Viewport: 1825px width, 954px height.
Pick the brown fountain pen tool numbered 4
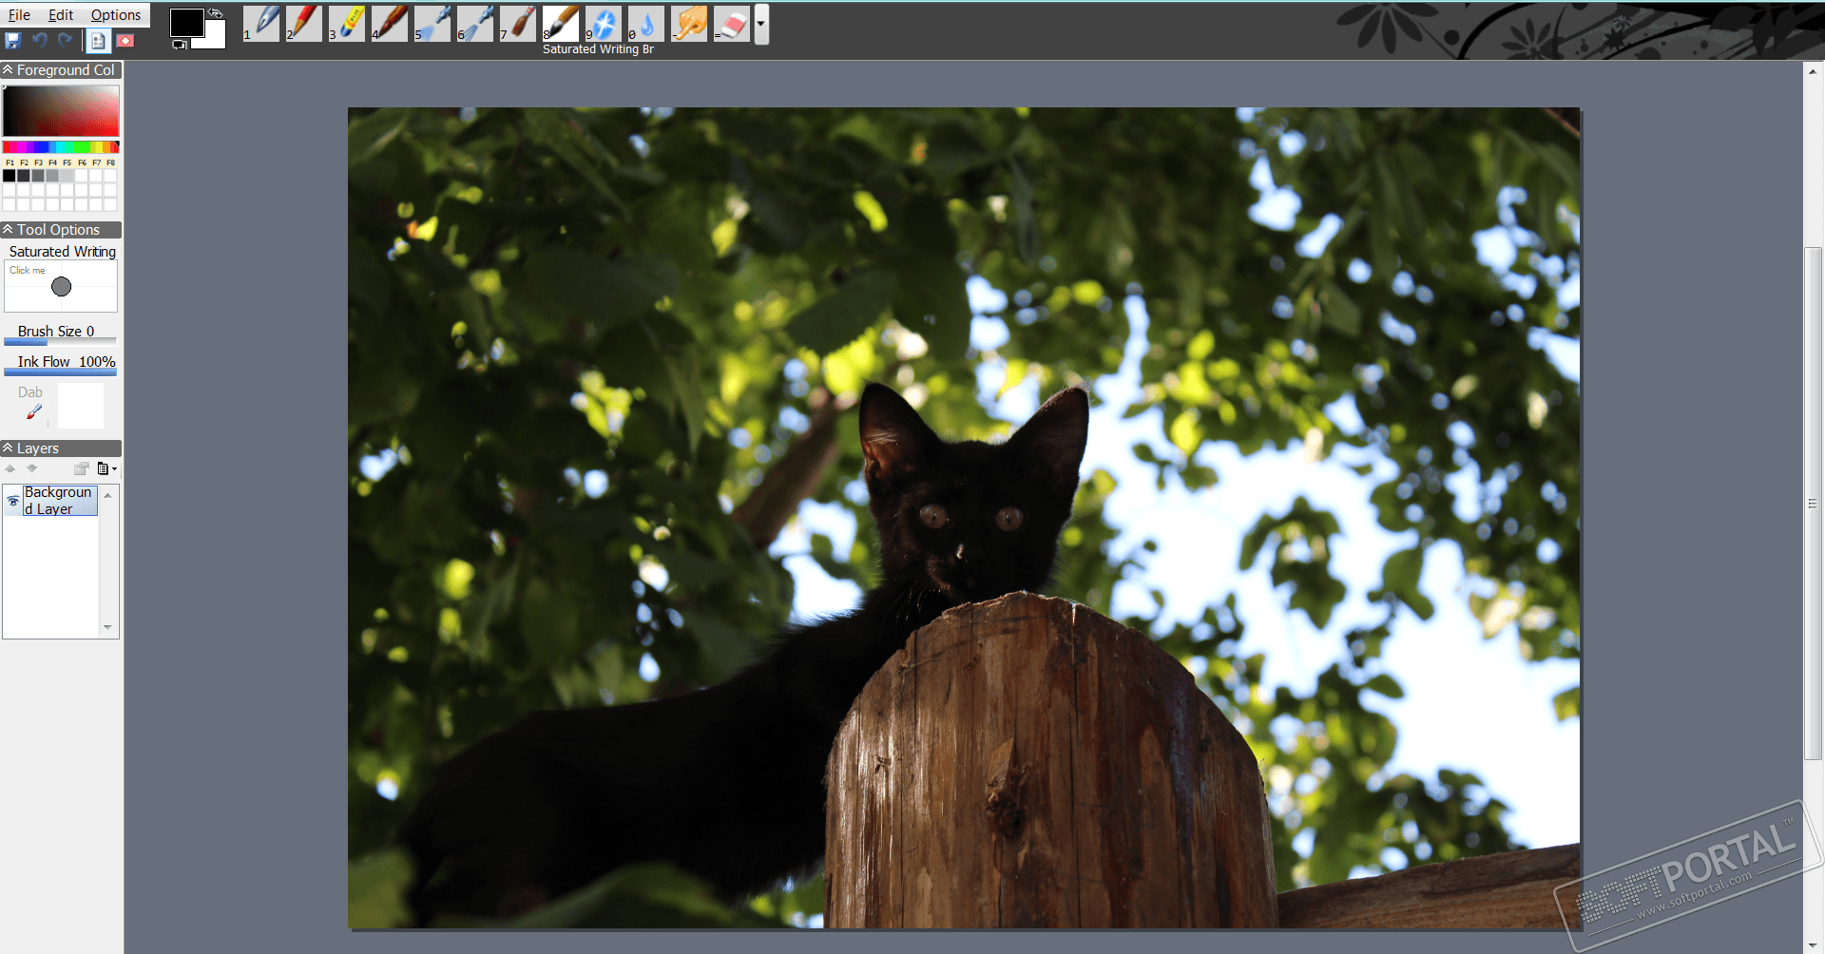click(x=390, y=24)
